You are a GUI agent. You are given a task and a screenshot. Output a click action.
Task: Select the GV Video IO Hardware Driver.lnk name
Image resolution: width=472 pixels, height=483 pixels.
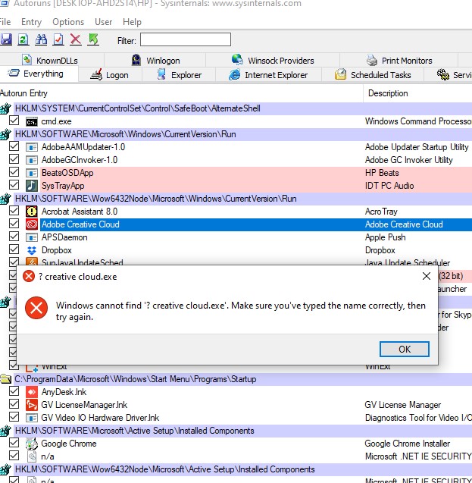(x=100, y=418)
